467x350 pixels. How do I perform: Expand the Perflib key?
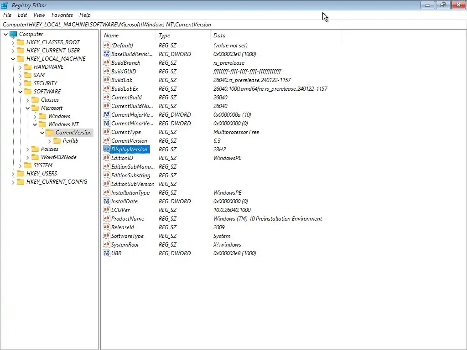[x=49, y=141]
